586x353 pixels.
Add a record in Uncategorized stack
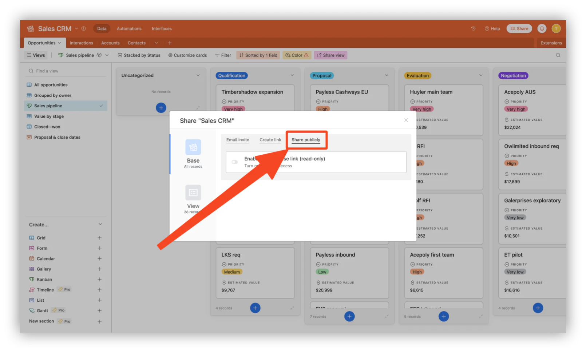click(x=161, y=108)
